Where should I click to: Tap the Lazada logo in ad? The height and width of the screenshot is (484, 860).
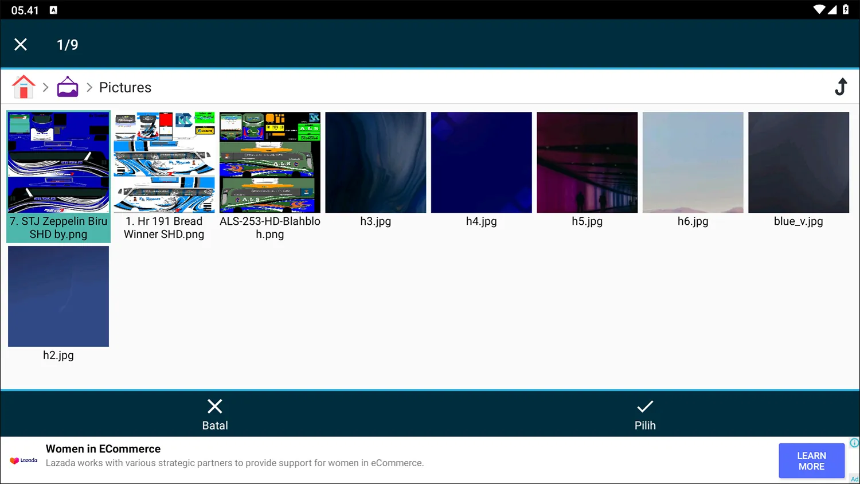24,460
